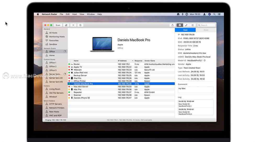The width and height of the screenshot is (258, 142).
Task: Open the Living Room folder
Action: click(x=55, y=89)
